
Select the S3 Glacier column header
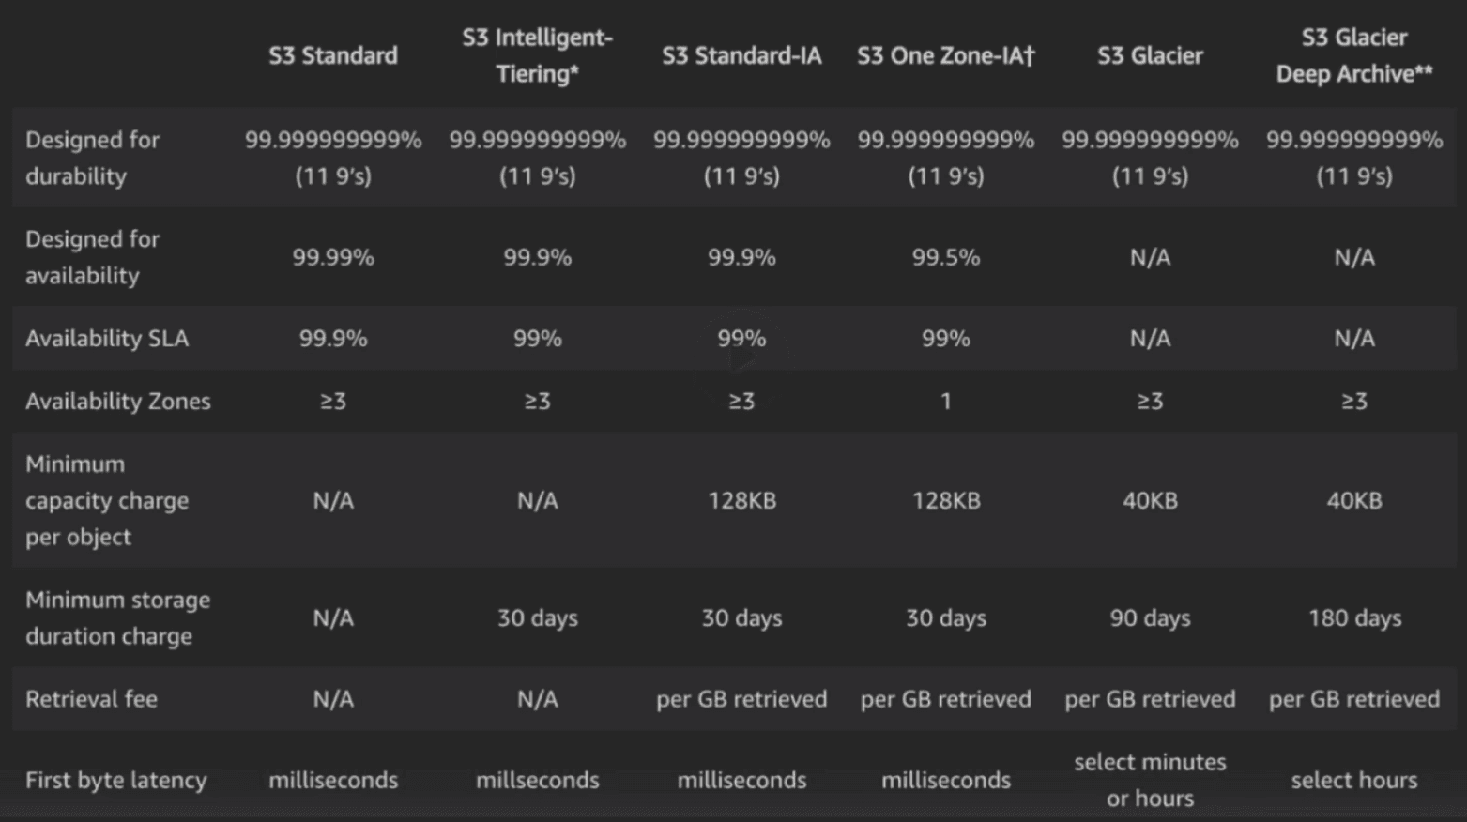(x=1150, y=55)
